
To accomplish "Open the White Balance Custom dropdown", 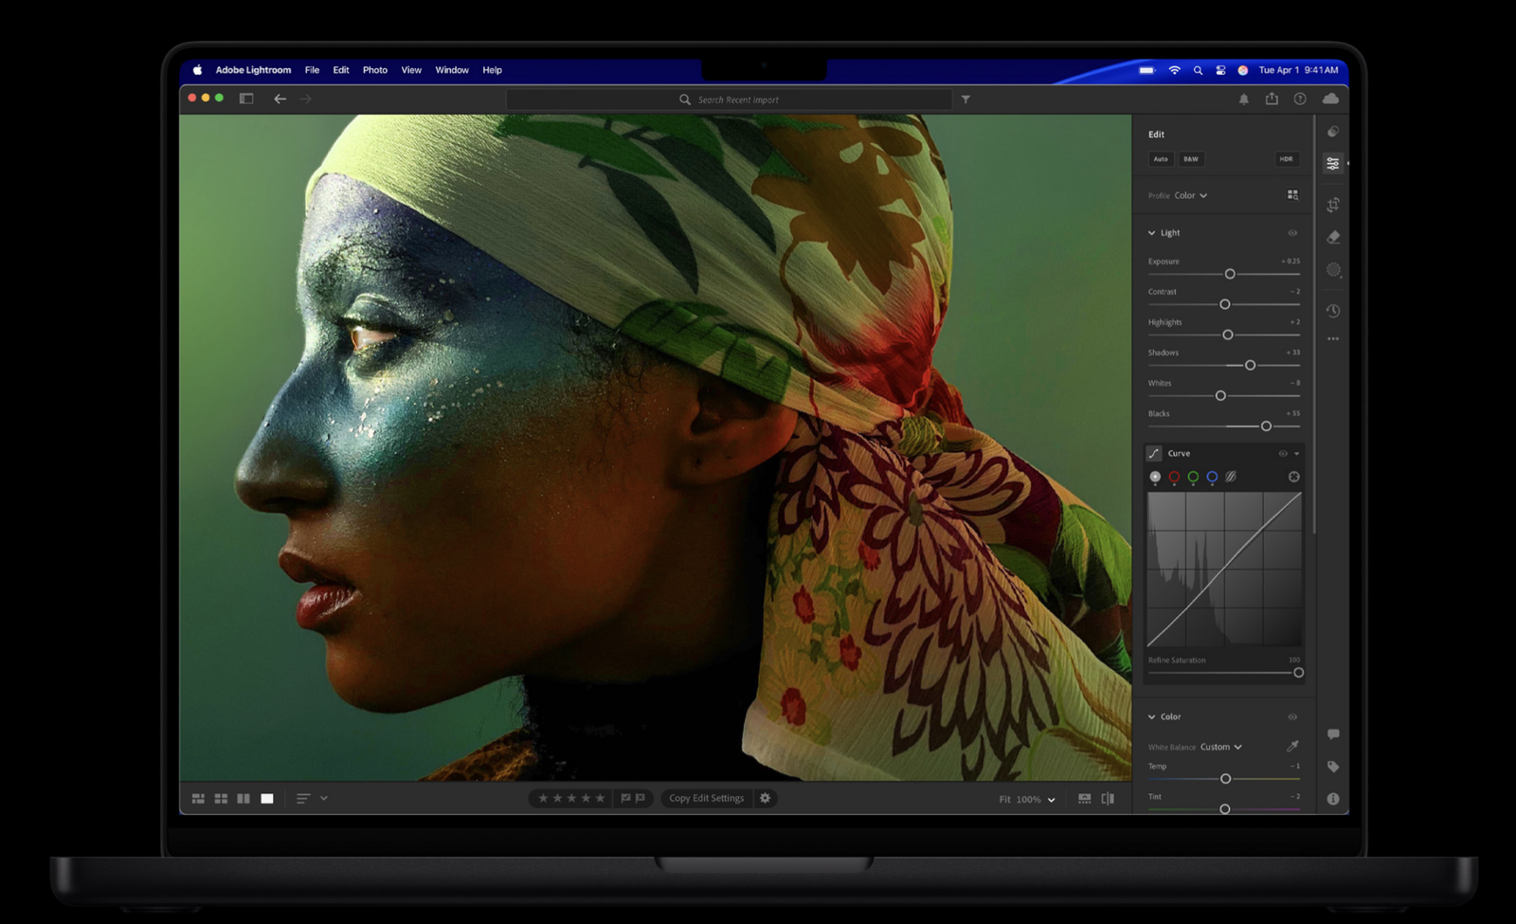I will point(1220,747).
